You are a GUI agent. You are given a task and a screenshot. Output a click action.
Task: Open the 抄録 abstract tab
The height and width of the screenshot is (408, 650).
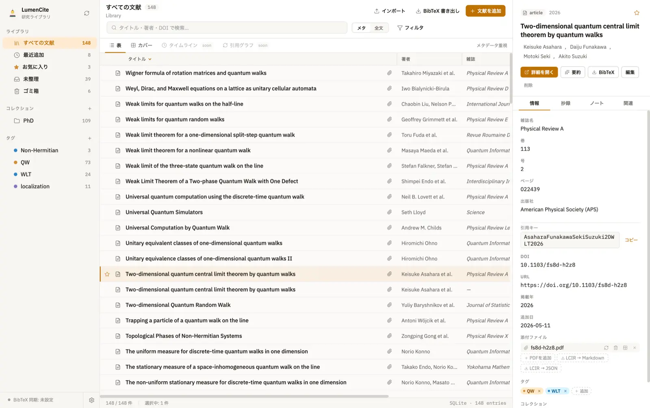point(565,103)
